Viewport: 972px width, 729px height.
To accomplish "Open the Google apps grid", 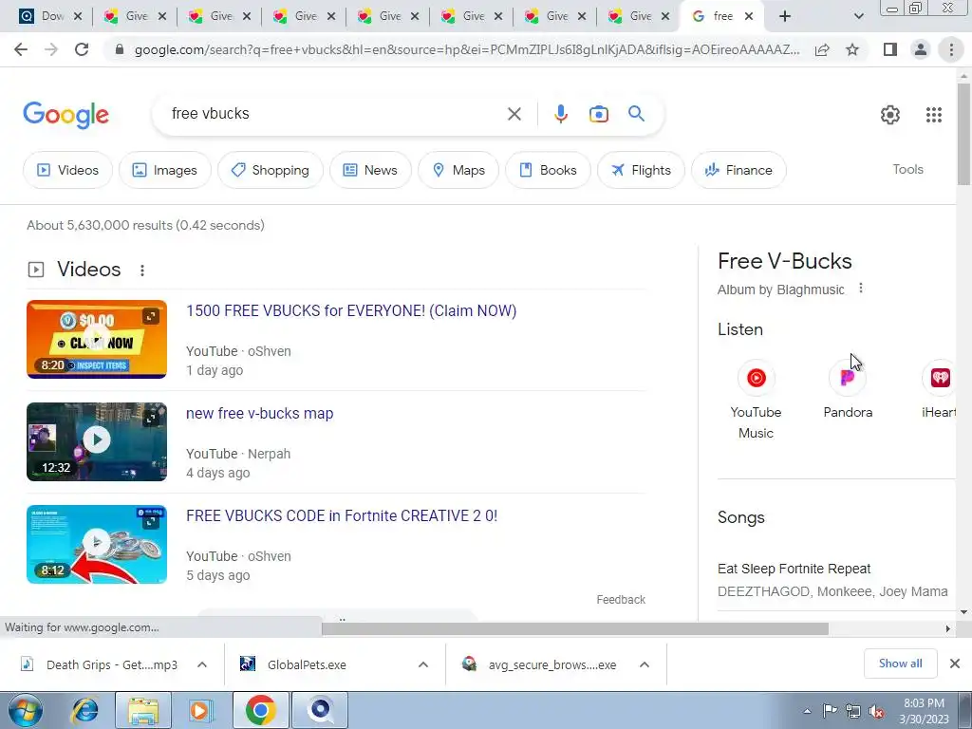I will tap(934, 115).
